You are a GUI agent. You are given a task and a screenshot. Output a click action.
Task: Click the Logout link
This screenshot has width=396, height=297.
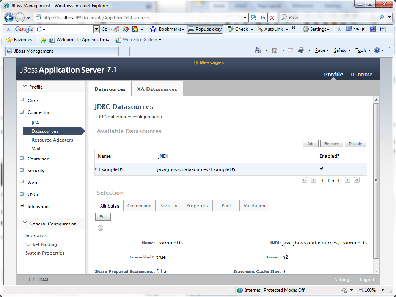coord(367,280)
